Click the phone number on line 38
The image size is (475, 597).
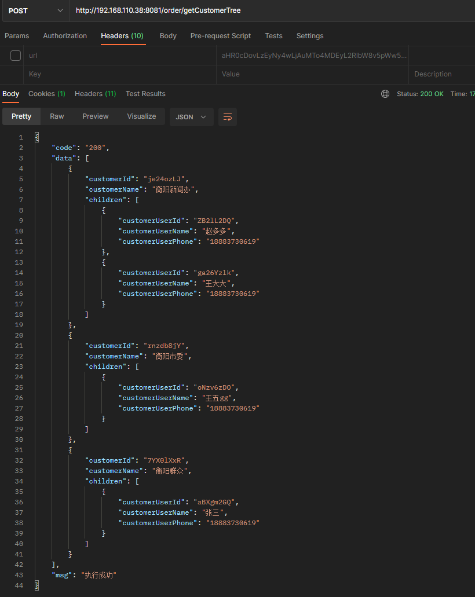pyautogui.click(x=233, y=523)
